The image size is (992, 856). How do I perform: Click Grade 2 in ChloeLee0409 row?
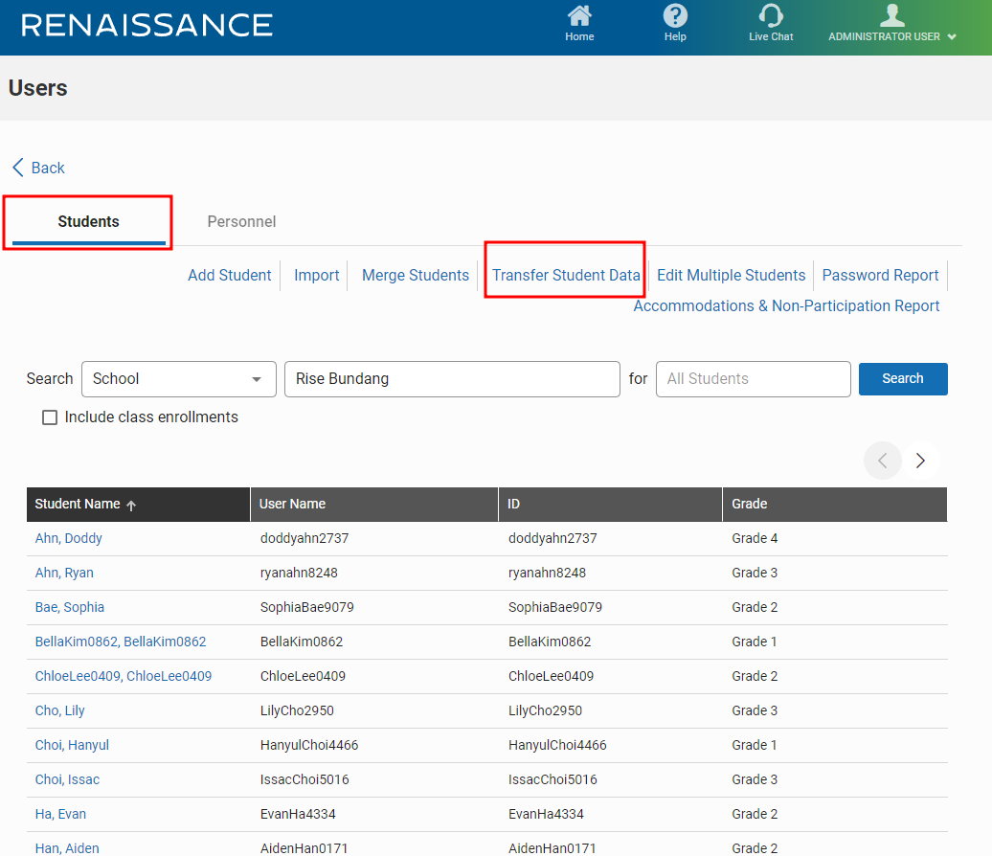coord(755,676)
